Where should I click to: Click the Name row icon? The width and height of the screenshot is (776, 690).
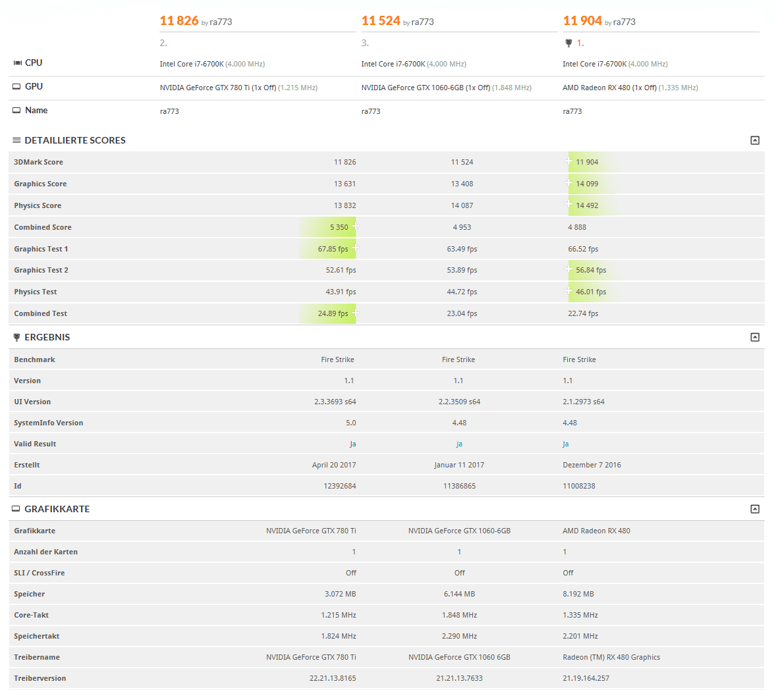16,111
